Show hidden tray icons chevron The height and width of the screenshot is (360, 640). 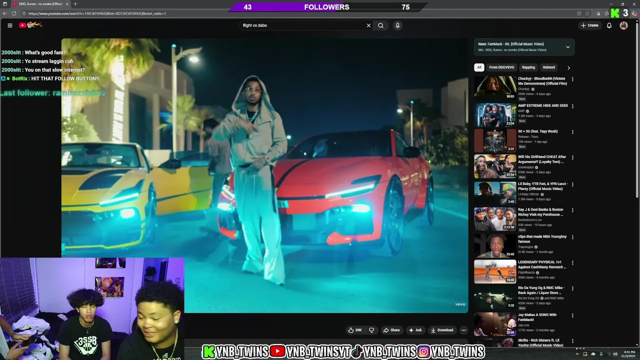[577, 354]
